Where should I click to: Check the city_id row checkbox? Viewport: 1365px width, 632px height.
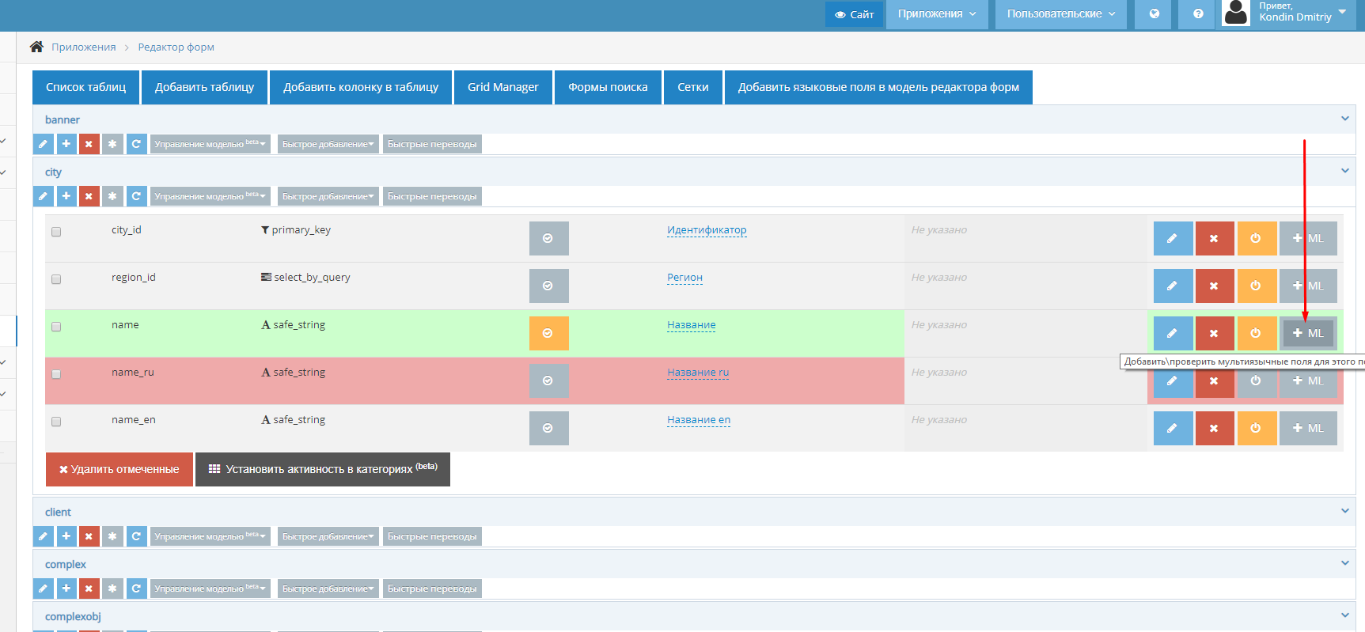(x=56, y=232)
